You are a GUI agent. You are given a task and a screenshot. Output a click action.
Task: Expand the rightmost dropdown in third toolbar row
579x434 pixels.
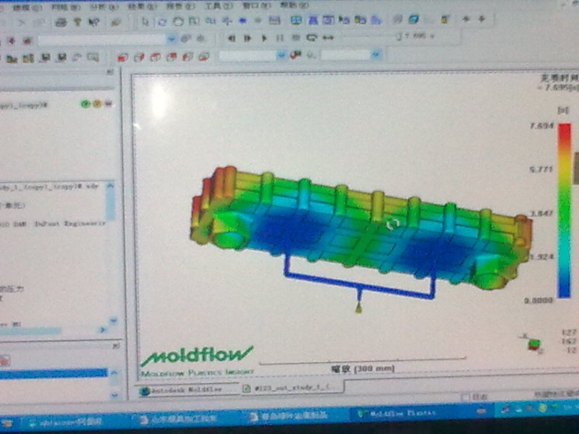point(376,55)
